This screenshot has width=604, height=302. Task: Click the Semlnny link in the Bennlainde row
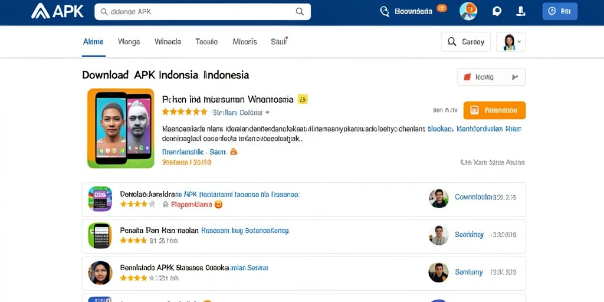click(469, 272)
